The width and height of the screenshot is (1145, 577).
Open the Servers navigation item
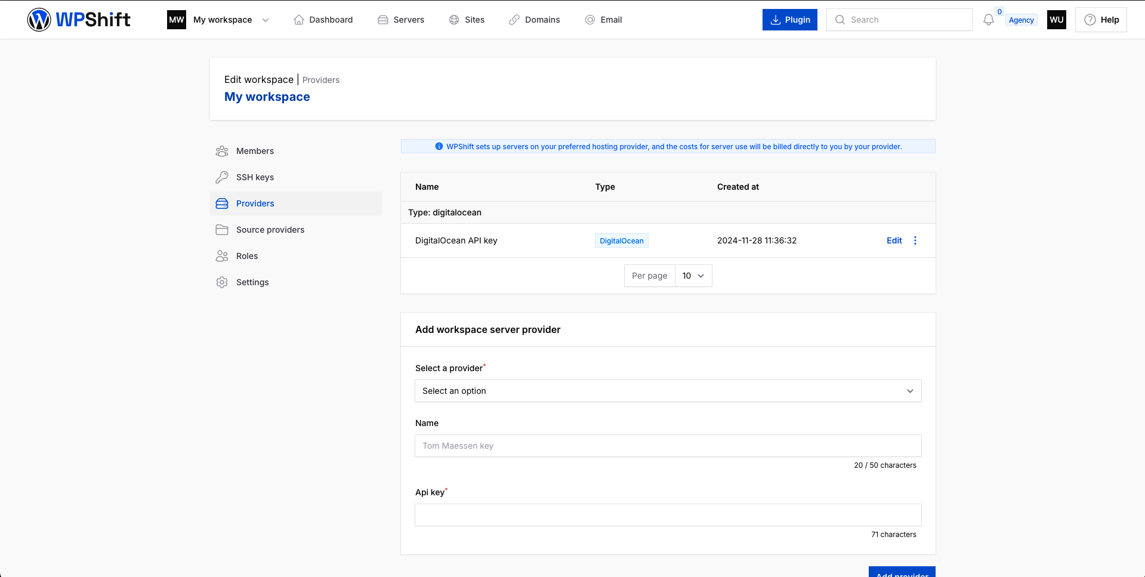point(401,20)
